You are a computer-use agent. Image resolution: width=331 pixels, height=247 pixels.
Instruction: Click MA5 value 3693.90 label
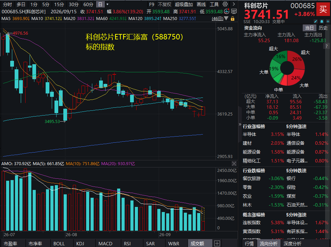click(x=21, y=19)
